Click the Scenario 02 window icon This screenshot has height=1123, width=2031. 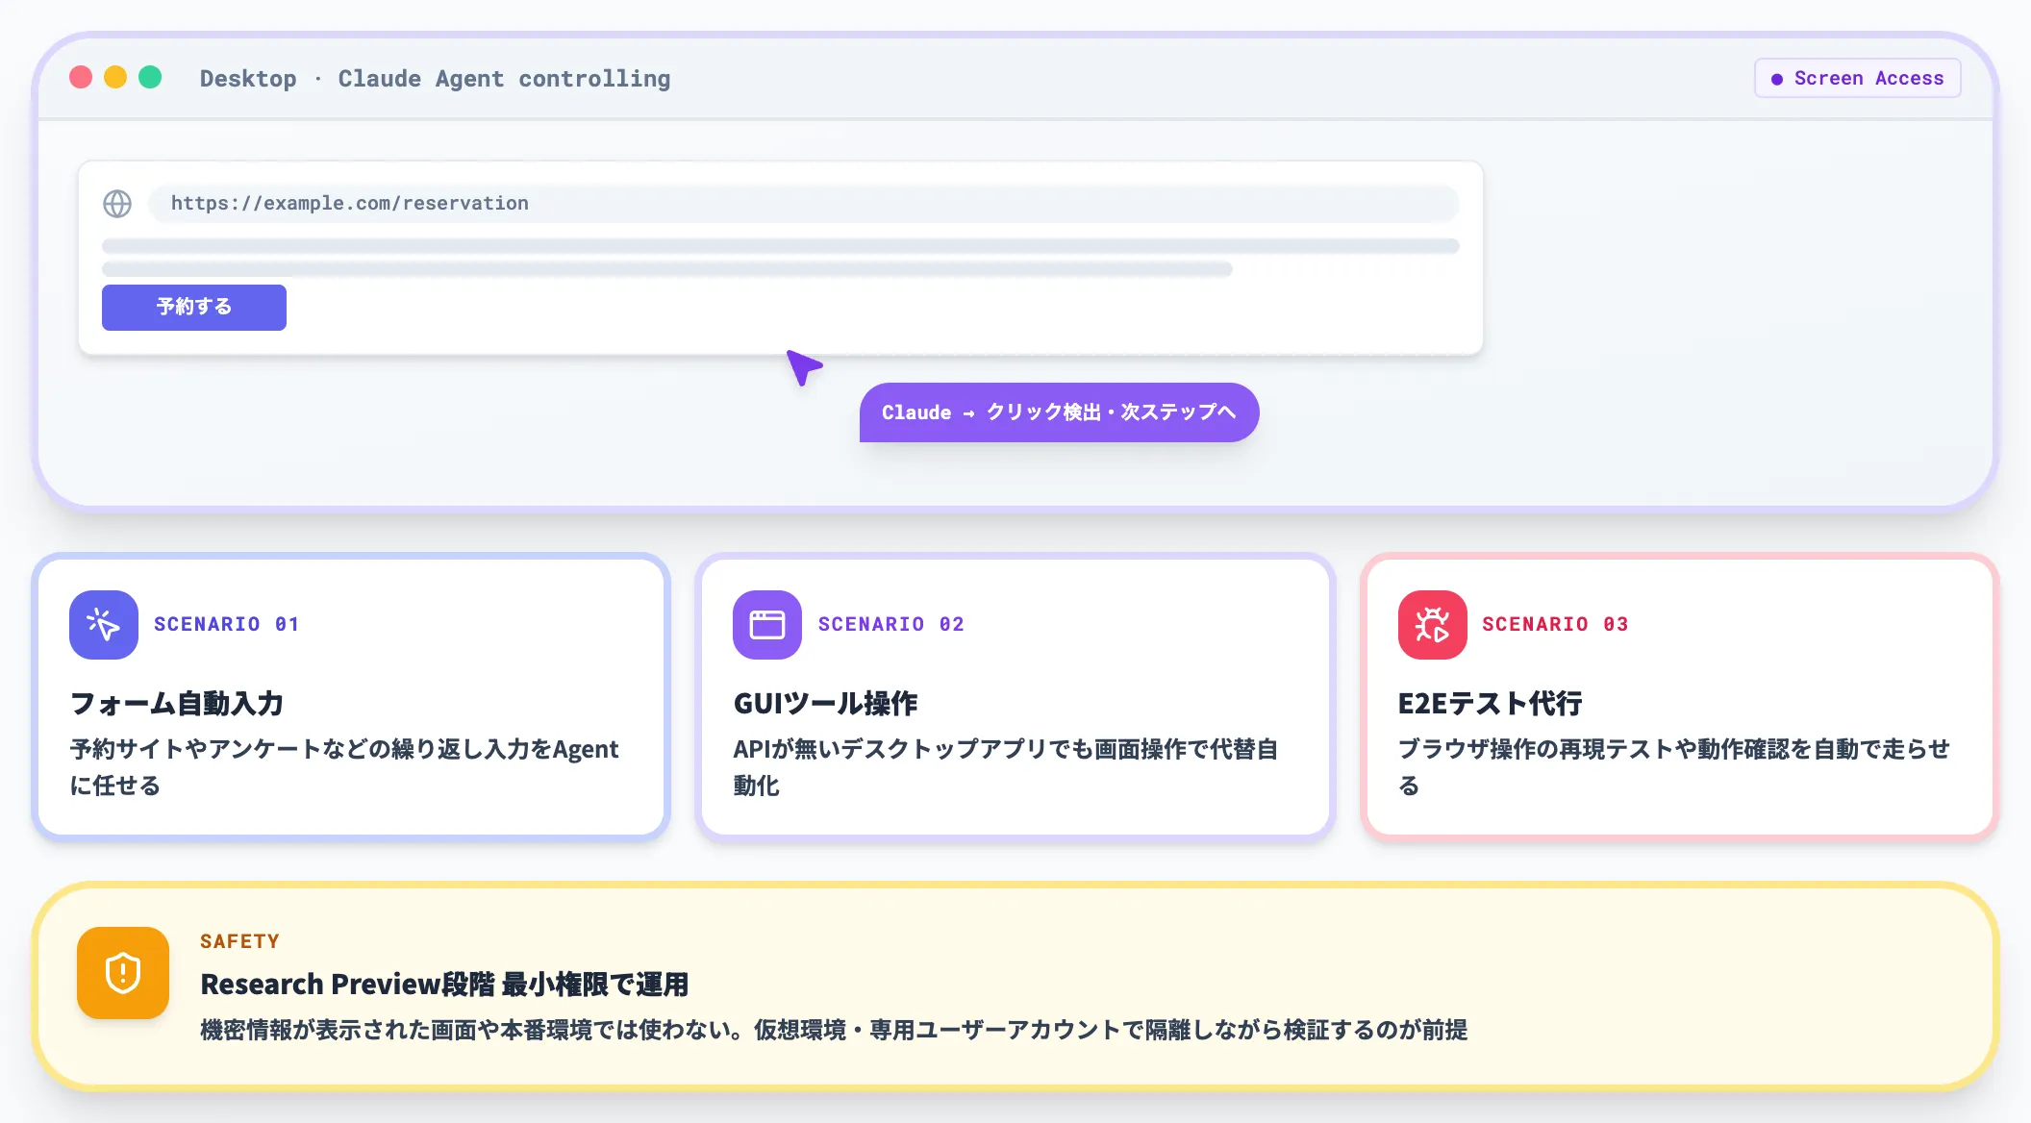767,625
